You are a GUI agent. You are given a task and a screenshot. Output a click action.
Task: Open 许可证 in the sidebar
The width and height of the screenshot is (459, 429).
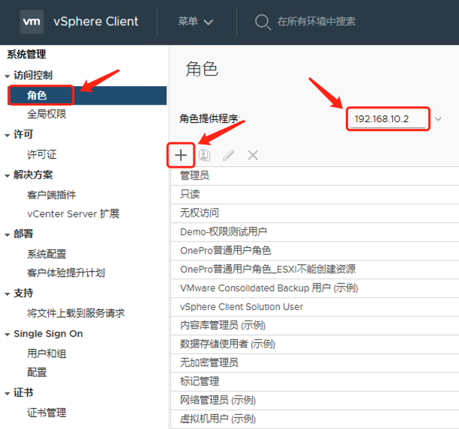41,154
